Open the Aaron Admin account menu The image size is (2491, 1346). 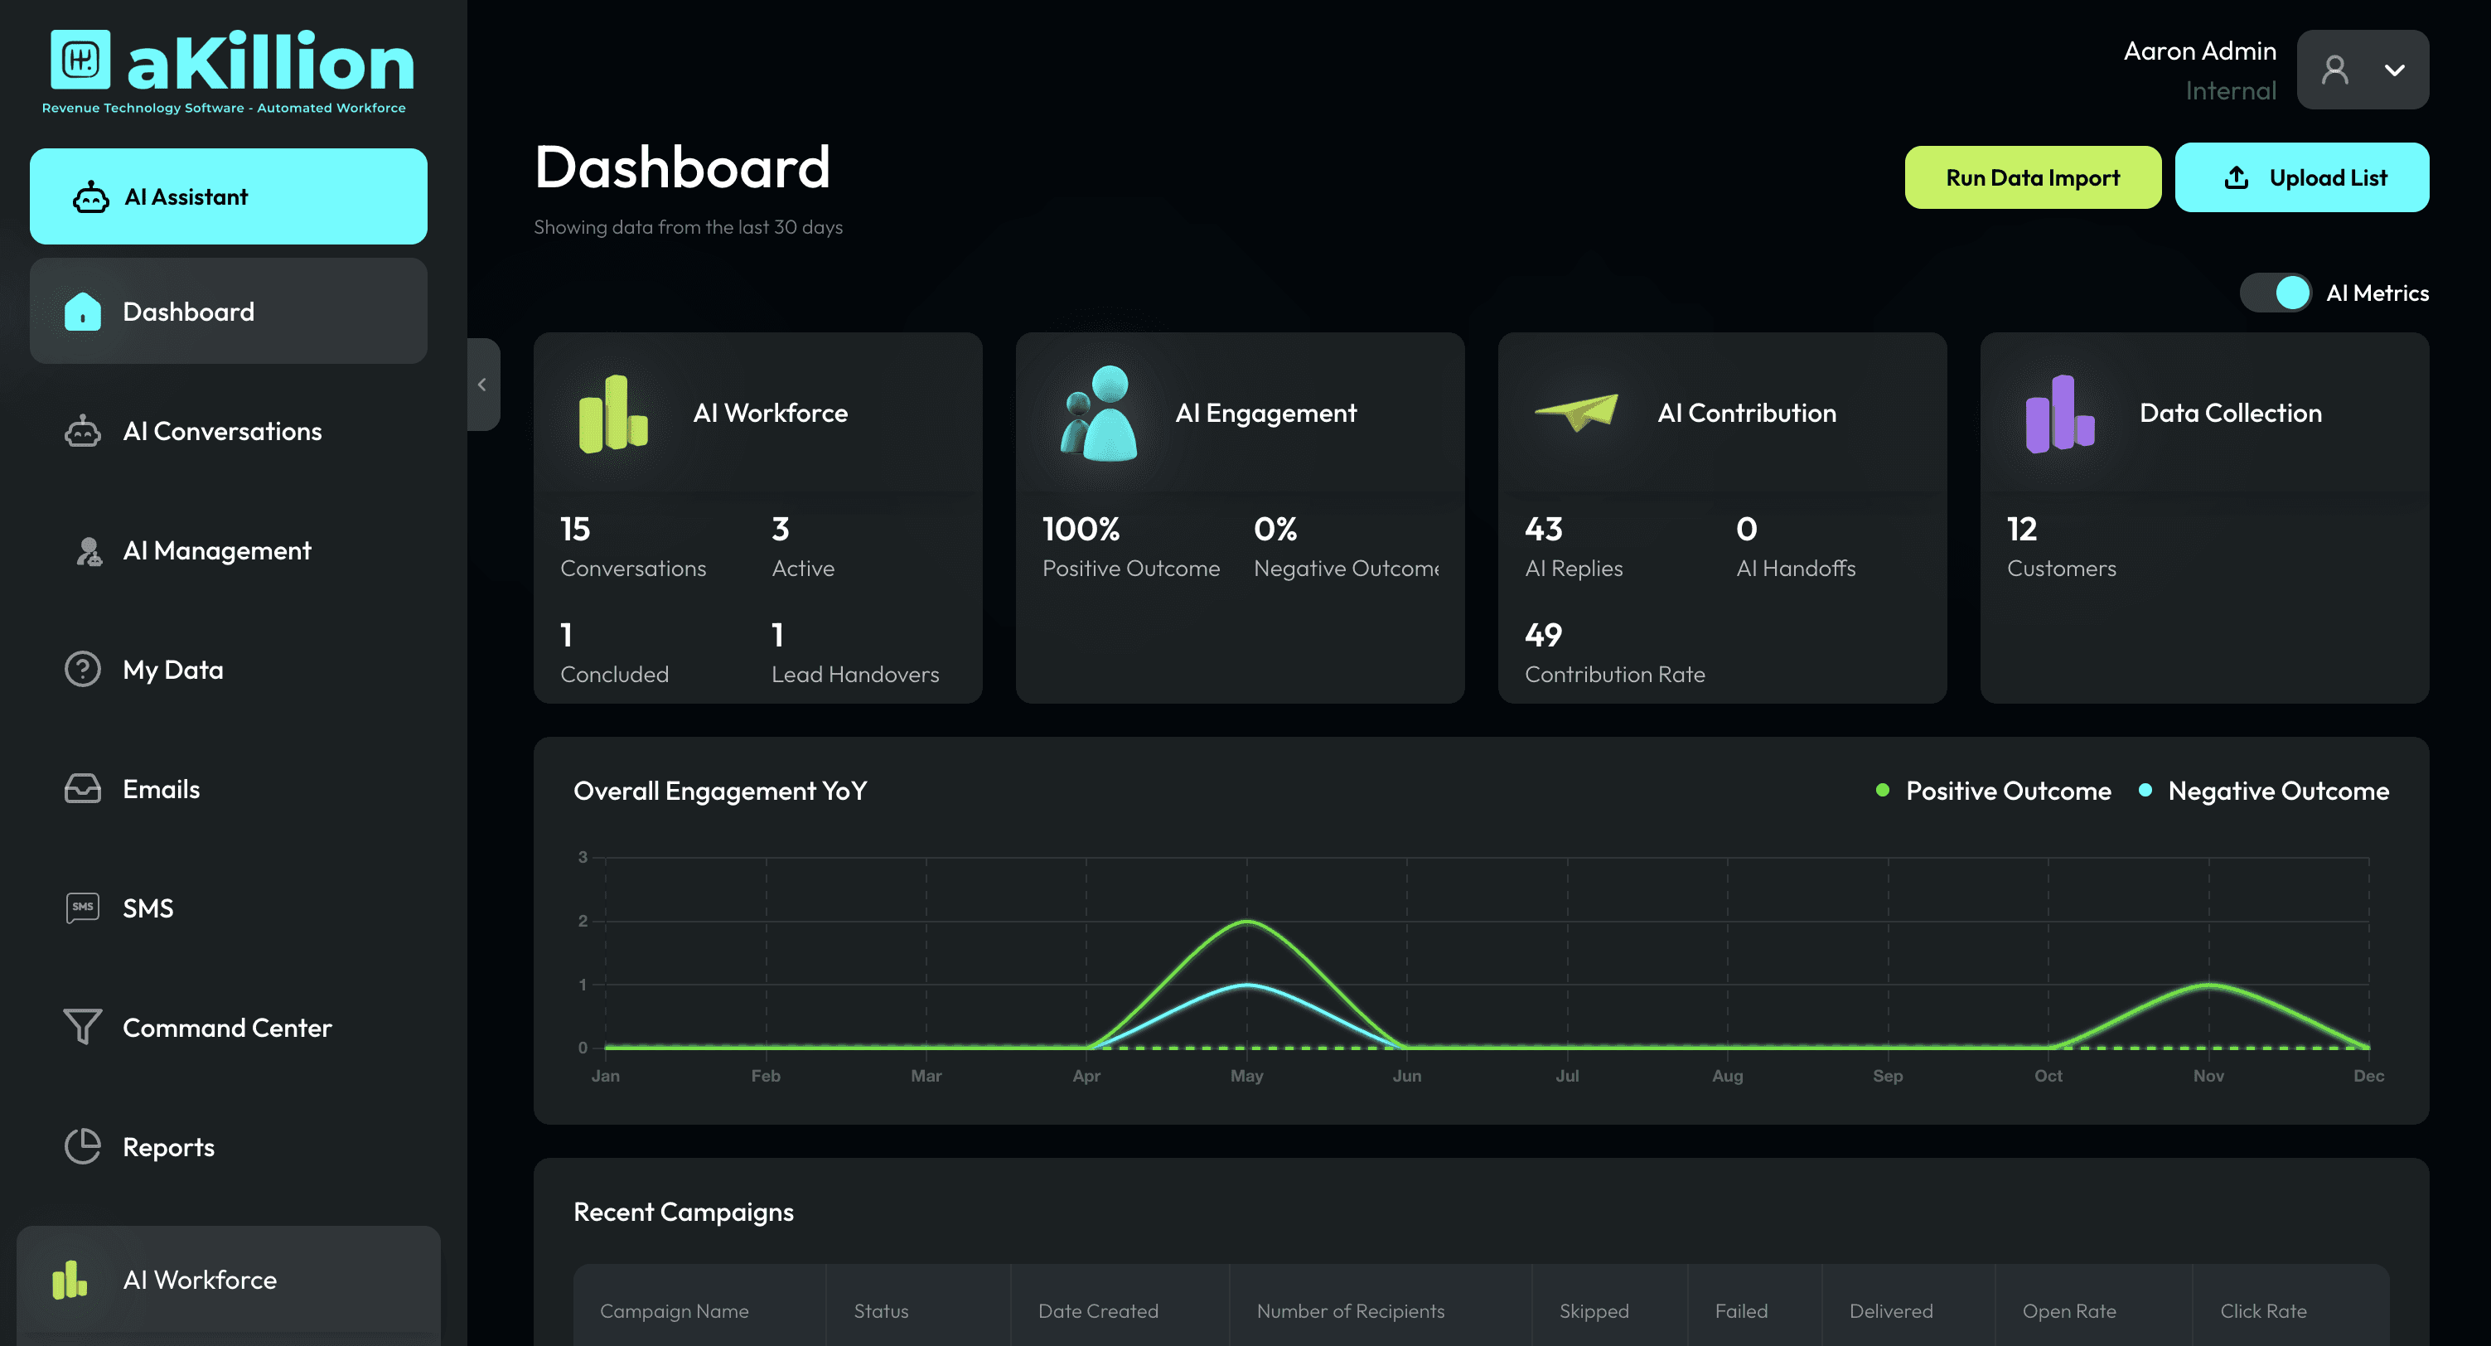[2199, 51]
